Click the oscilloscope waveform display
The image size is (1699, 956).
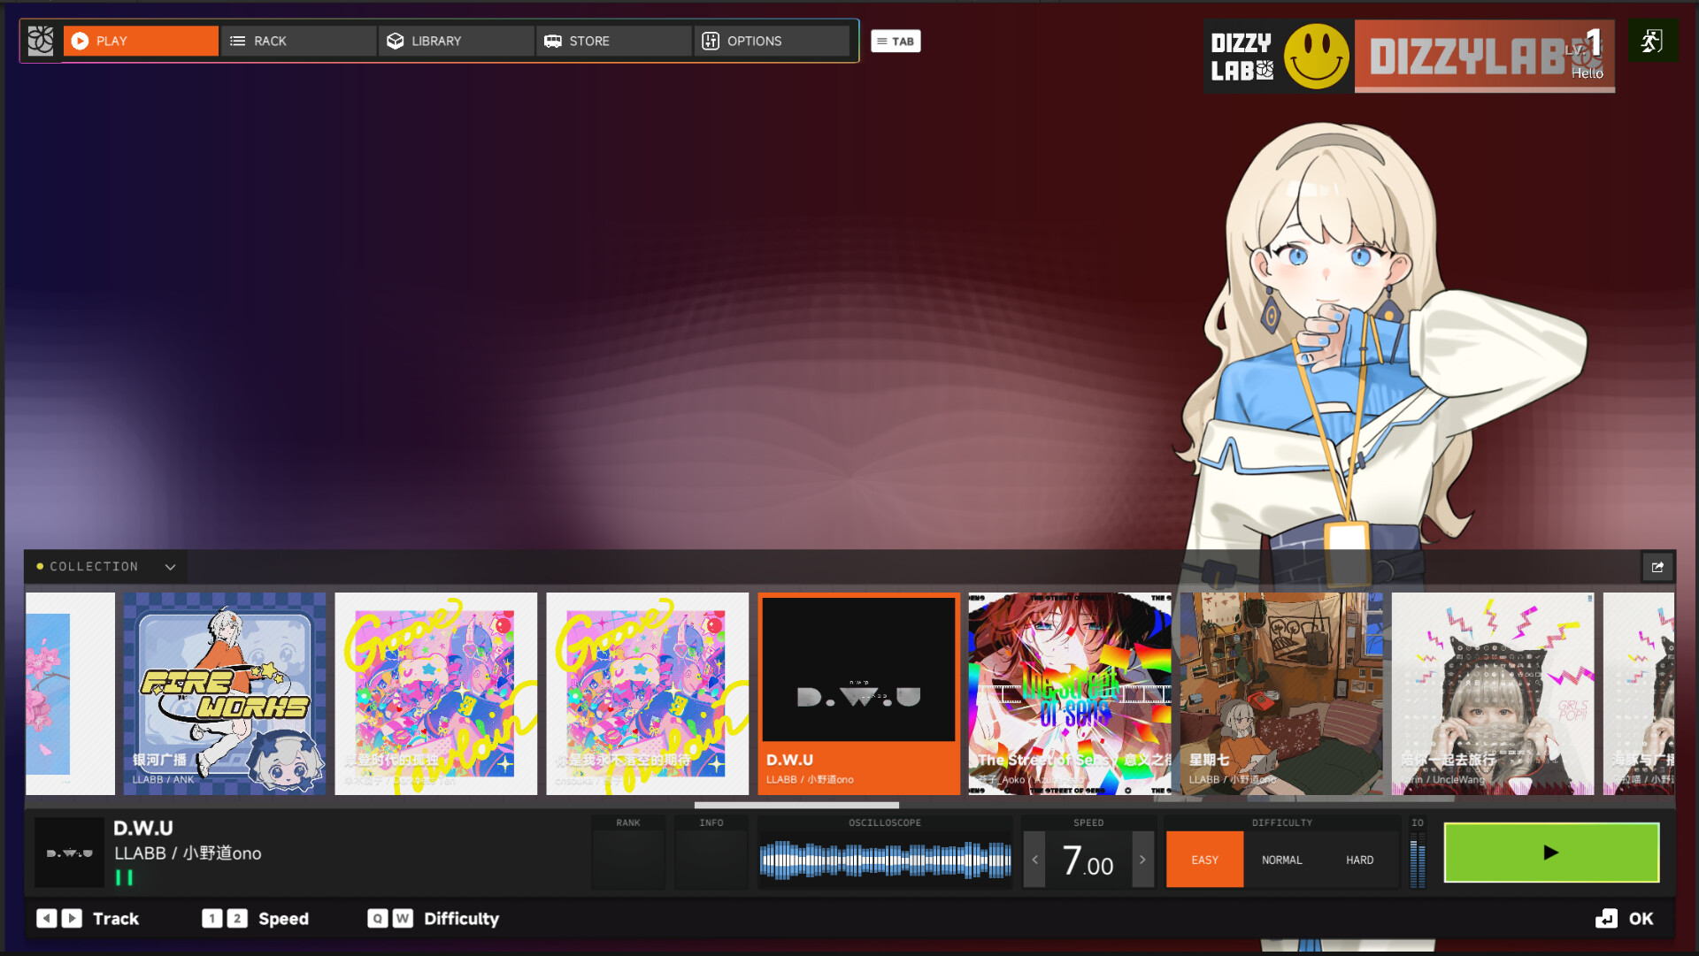885,860
